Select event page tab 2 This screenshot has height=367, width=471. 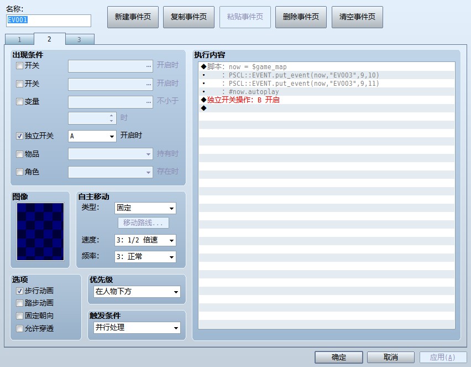pos(50,39)
